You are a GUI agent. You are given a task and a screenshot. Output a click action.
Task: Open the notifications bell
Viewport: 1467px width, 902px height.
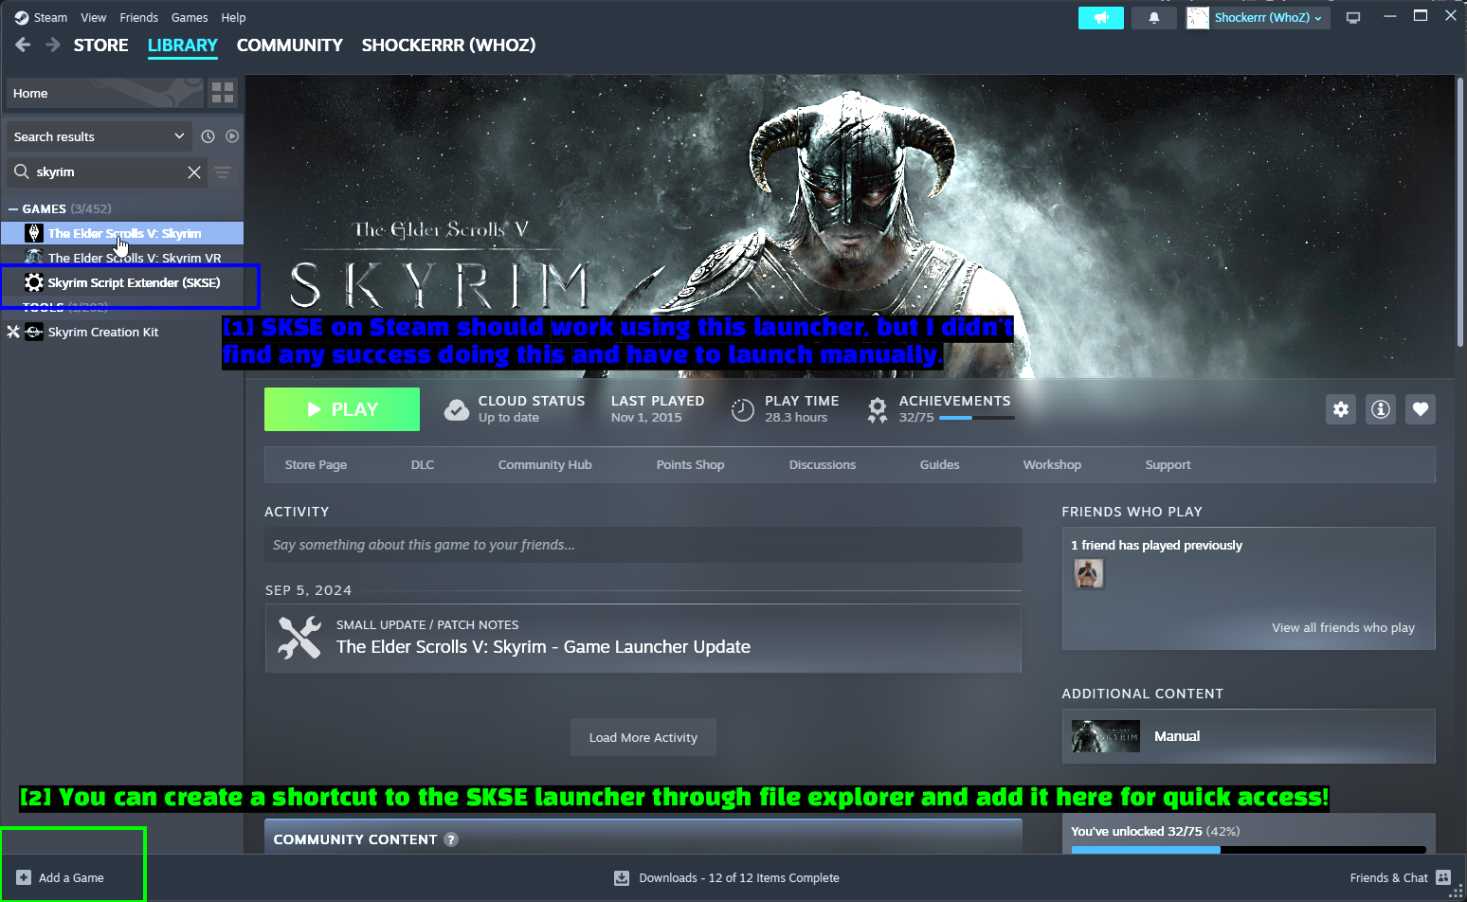point(1154,18)
